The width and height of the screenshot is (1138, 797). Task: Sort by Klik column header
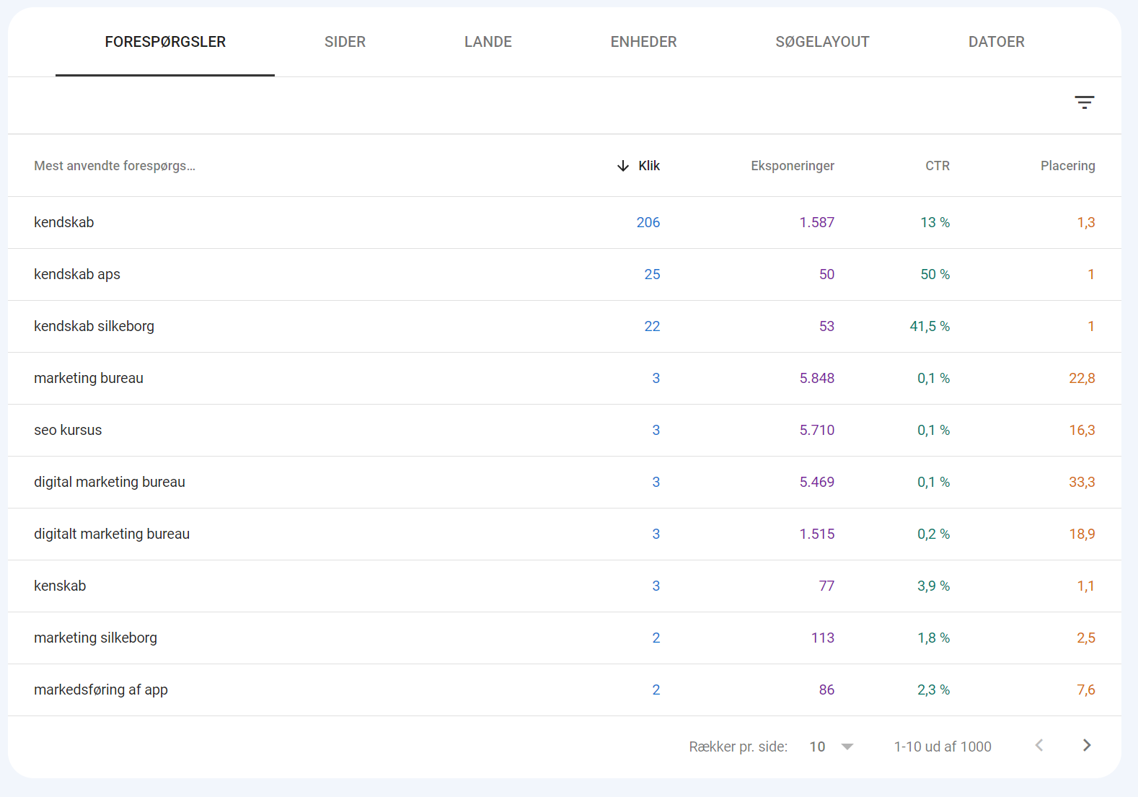pyautogui.click(x=649, y=166)
